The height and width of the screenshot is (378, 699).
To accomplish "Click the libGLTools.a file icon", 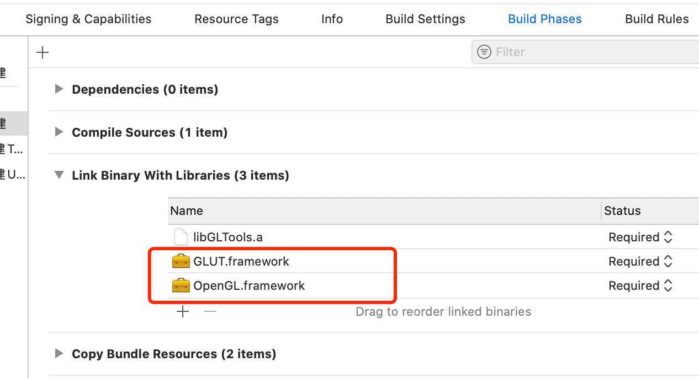I will pyautogui.click(x=181, y=237).
